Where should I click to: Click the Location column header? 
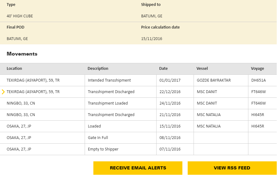(x=14, y=69)
